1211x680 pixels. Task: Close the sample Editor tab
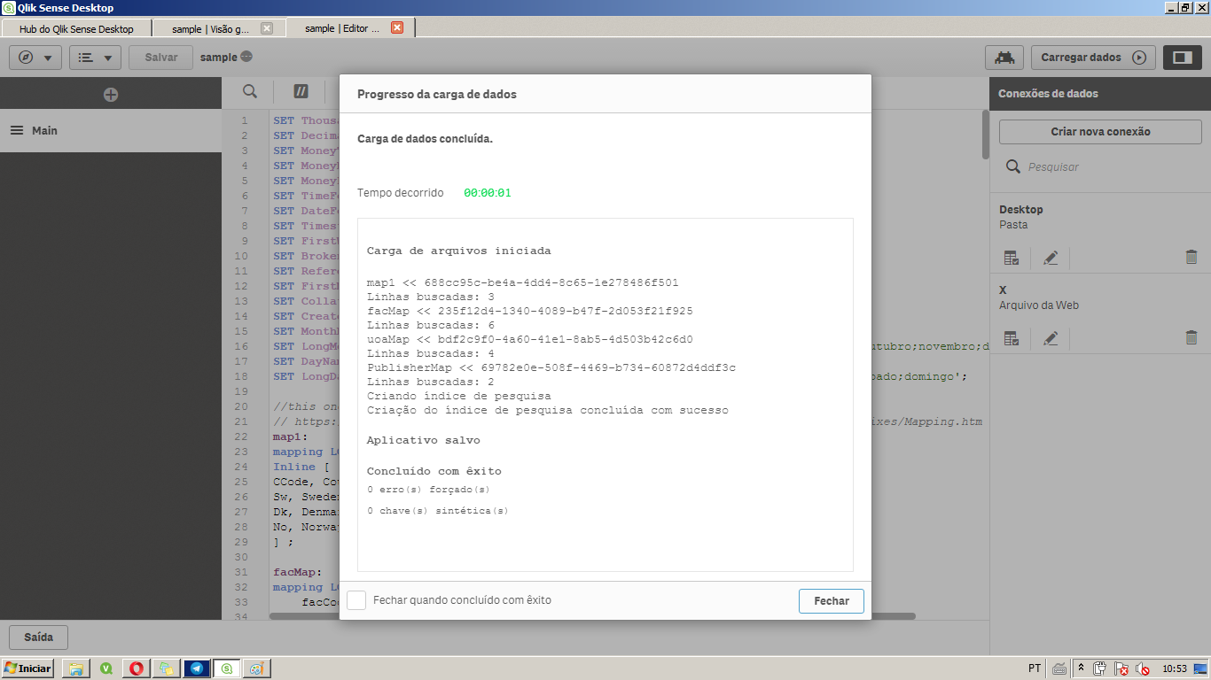tap(397, 27)
